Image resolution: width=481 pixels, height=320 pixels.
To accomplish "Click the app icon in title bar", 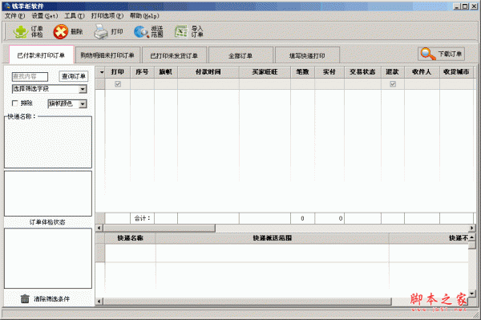I will click(6, 6).
